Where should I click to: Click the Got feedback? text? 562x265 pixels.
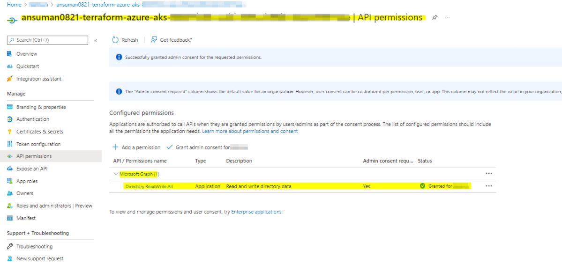[176, 40]
